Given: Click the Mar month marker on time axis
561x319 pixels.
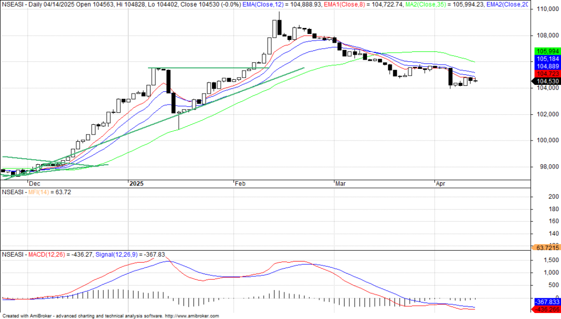Looking at the screenshot, I should (340, 184).
